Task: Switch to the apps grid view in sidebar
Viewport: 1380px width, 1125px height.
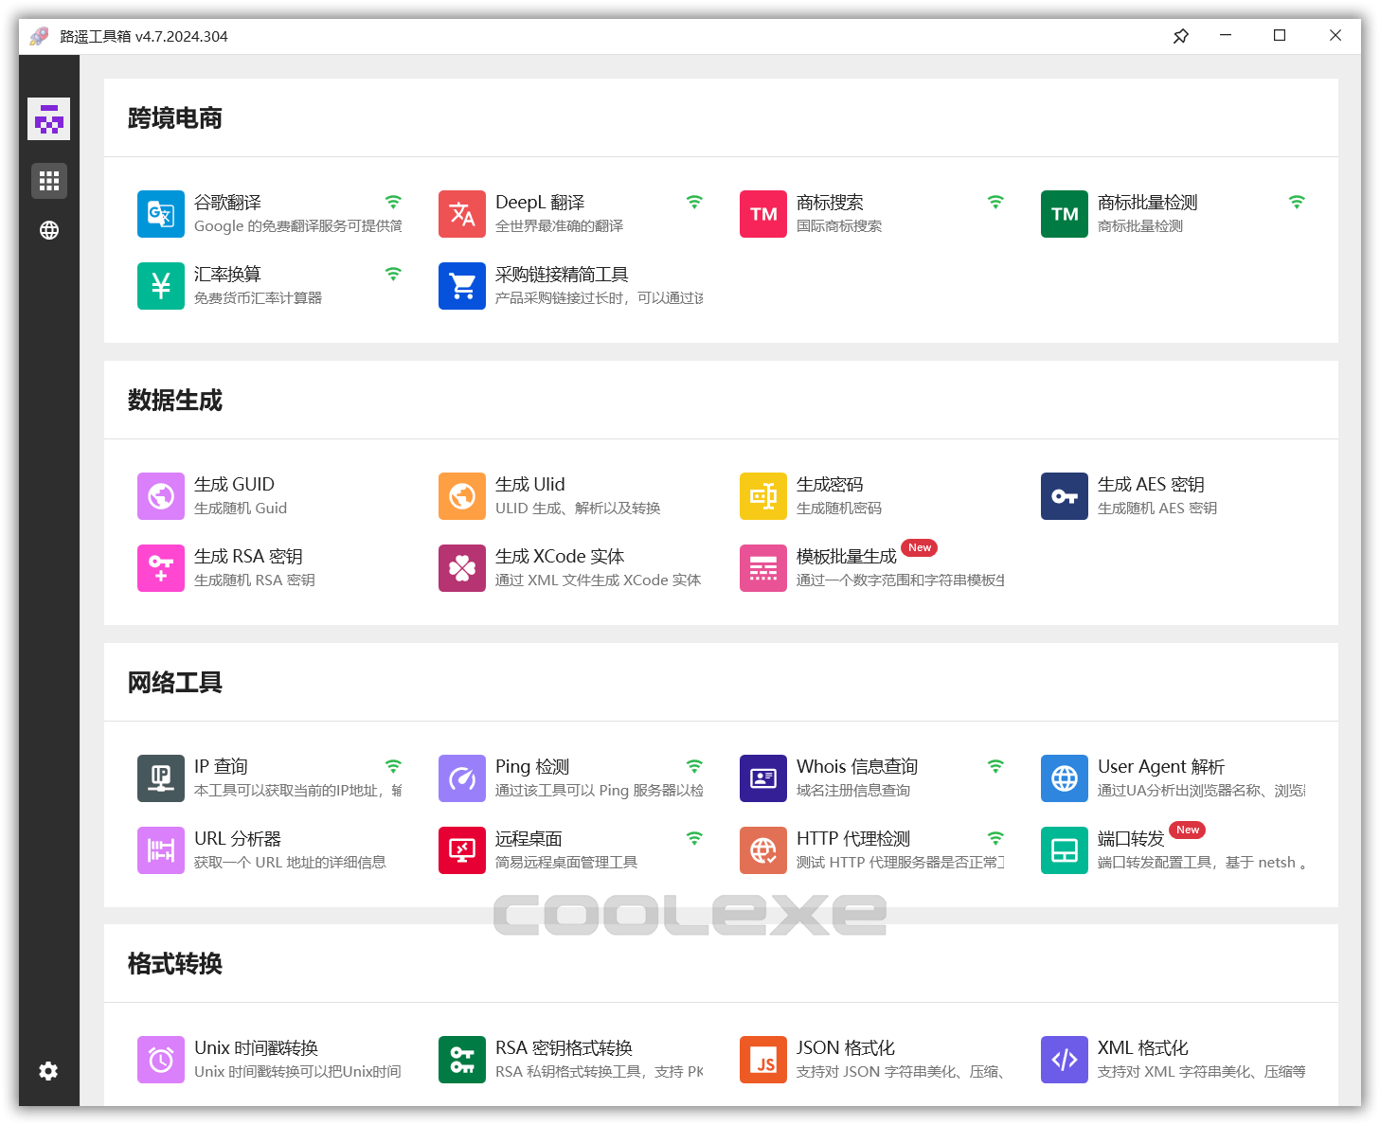Action: [x=48, y=180]
